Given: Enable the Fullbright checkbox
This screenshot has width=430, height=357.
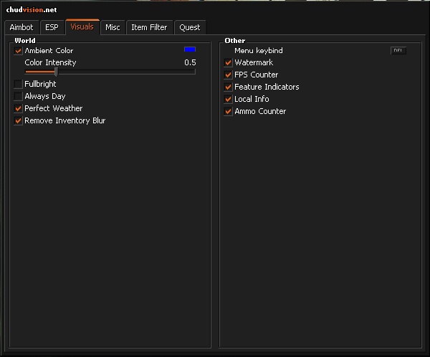Looking at the screenshot, I should 18,84.
